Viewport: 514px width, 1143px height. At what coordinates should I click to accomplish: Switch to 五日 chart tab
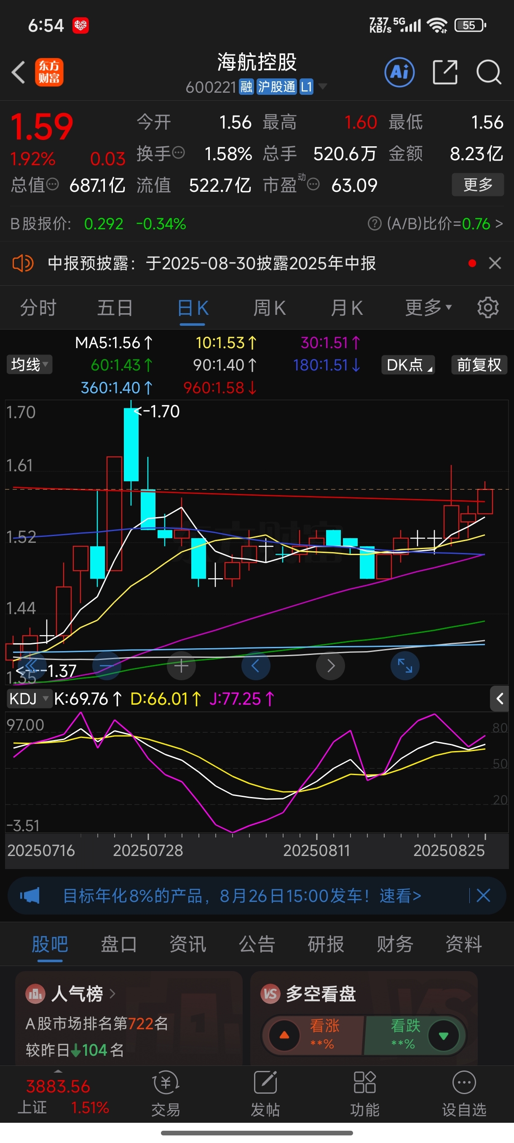[115, 308]
